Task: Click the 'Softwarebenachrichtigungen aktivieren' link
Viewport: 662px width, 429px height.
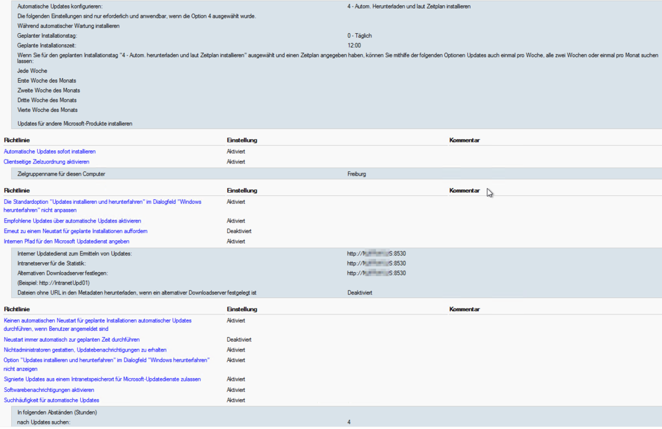Action: (x=49, y=390)
